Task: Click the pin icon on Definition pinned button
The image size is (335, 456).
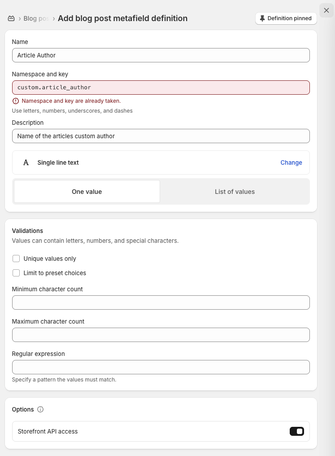Action: point(262,18)
